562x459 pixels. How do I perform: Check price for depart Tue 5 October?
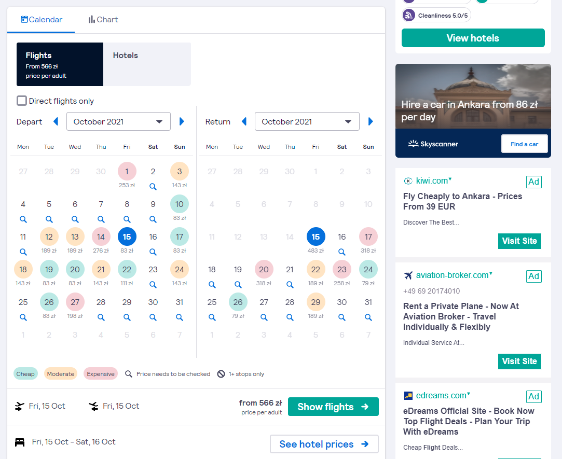(x=49, y=219)
